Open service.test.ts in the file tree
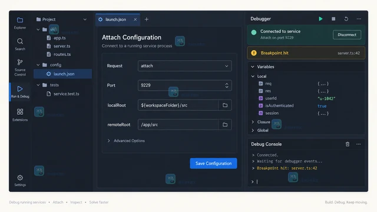377x212 pixels. [66, 94]
